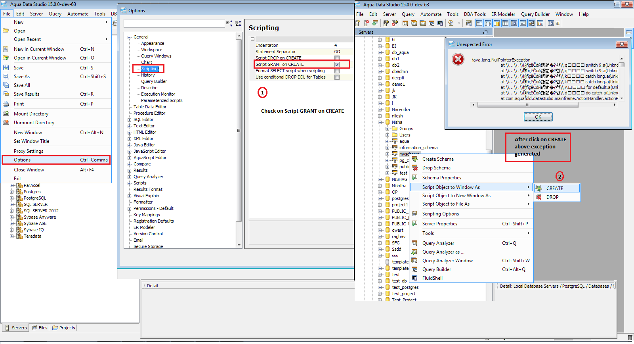
Task: Select information_schema under Nisha
Action: 418,148
